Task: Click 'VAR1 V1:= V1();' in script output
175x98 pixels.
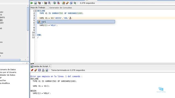Action: (x=41, y=86)
